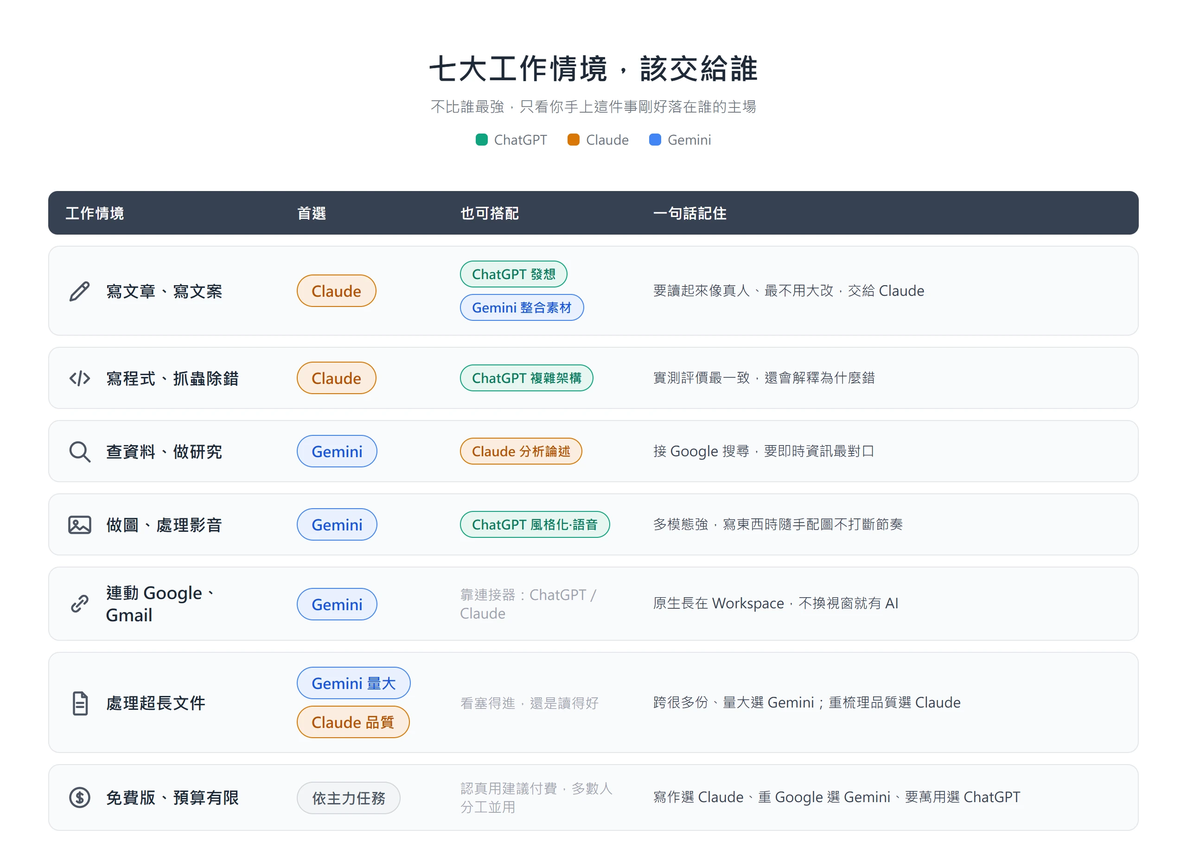
Task: Click the gray text 靠連接器：ChatGPT / Claude
Action: point(528,604)
